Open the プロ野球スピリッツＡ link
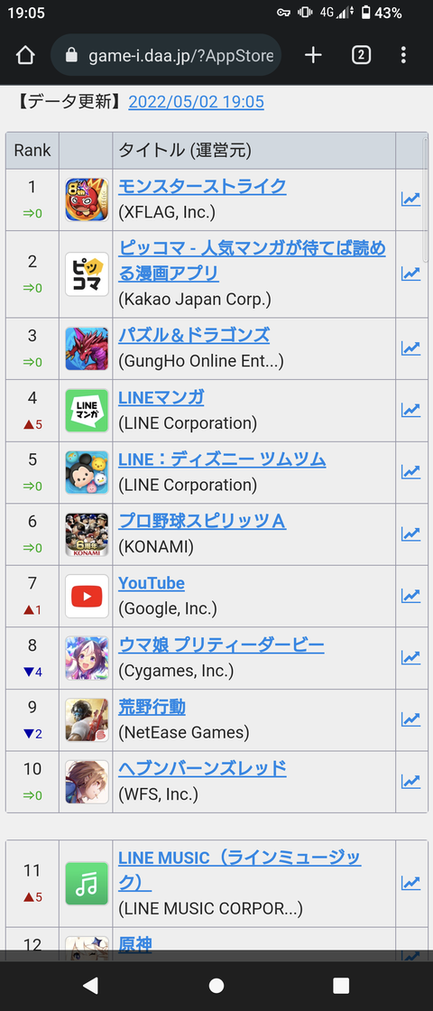This screenshot has height=1011, width=433. point(202,521)
